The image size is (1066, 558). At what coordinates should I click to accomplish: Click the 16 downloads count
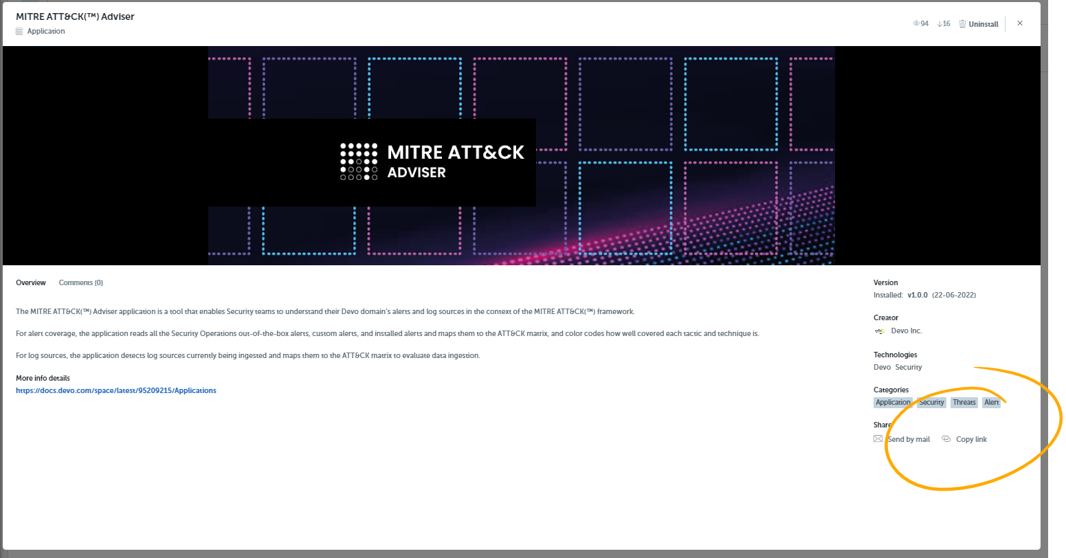[x=946, y=23]
